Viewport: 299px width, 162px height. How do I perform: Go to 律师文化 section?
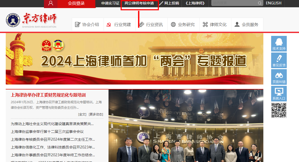pyautogui.click(x=215, y=24)
